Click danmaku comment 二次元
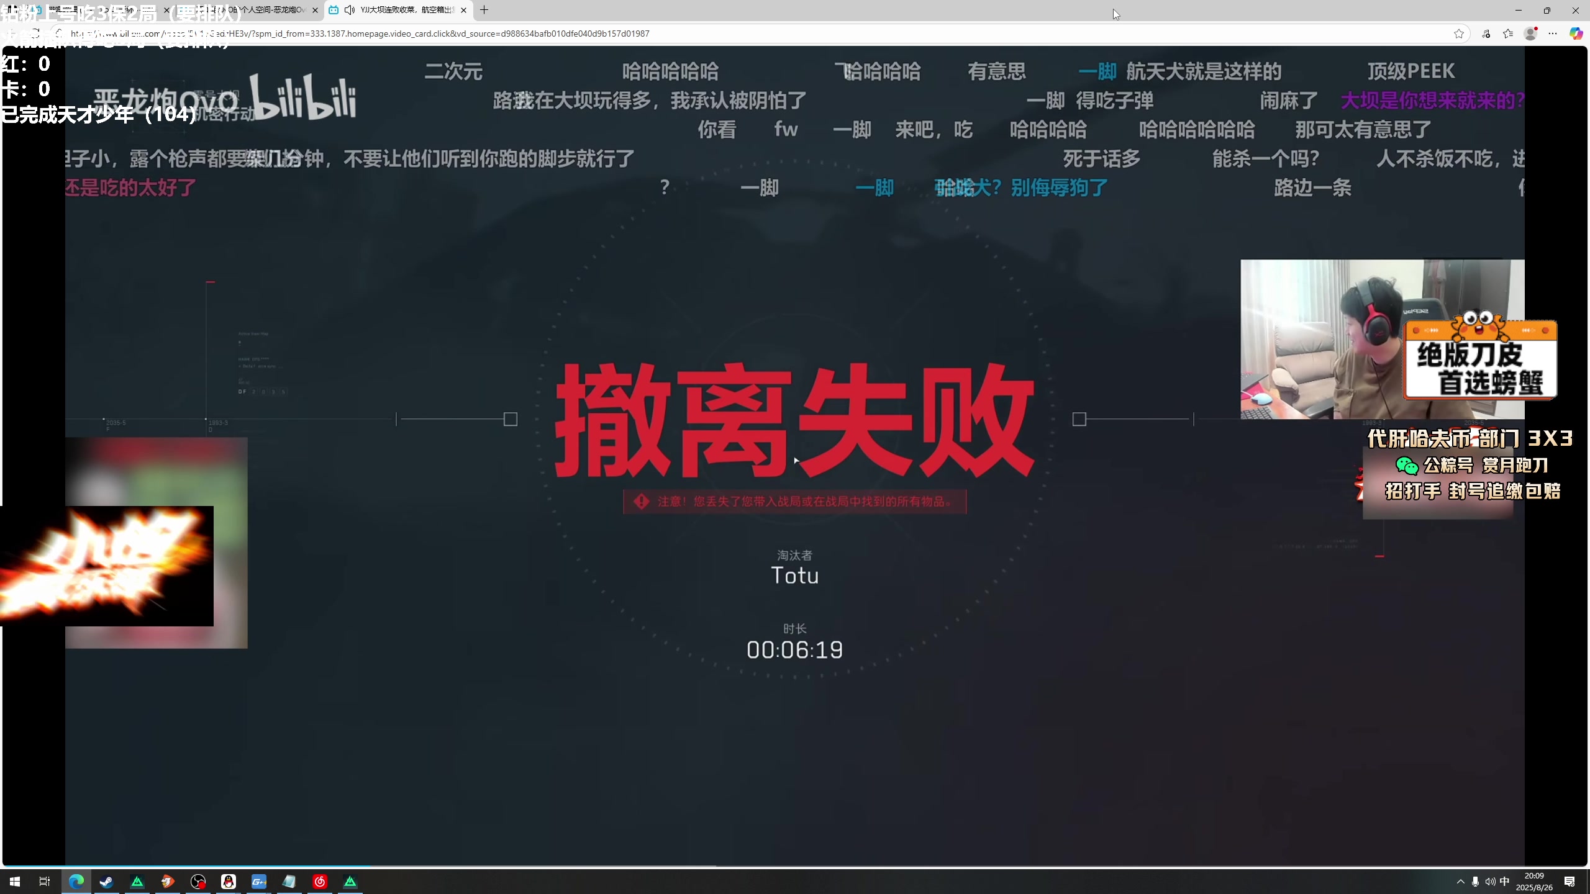This screenshot has height=894, width=1590. (453, 71)
